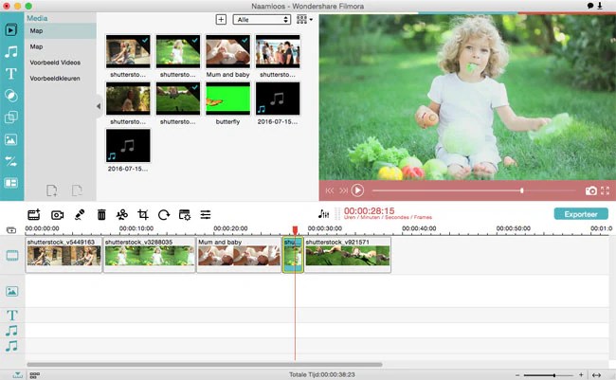Click the crop toolbar icon

point(143,214)
